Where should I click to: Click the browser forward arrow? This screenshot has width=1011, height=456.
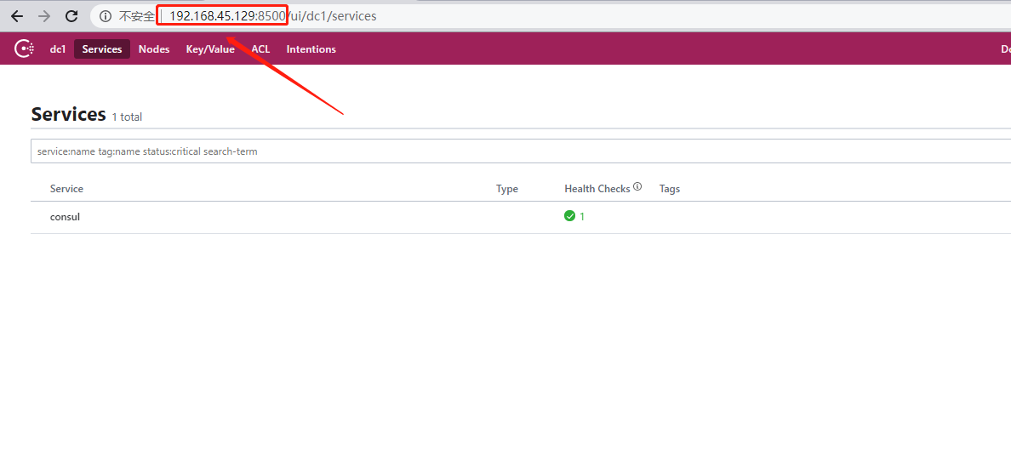click(44, 16)
